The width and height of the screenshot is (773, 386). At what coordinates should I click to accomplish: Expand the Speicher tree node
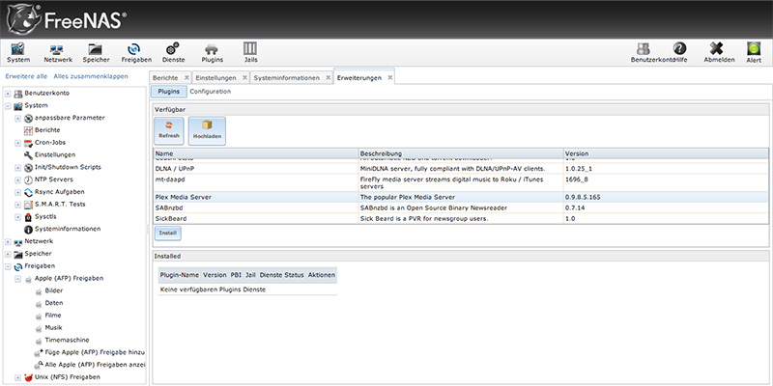(8, 254)
